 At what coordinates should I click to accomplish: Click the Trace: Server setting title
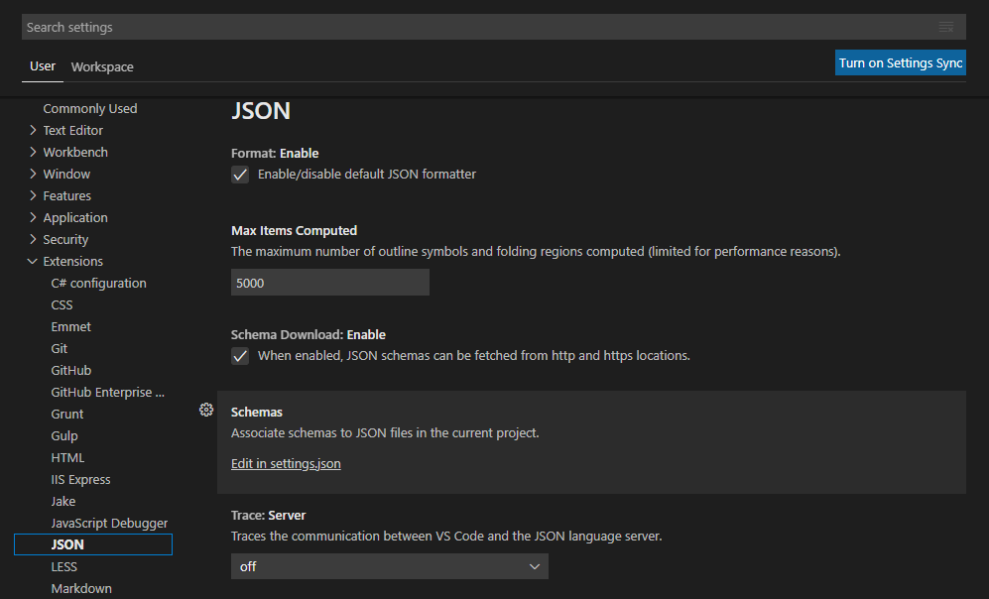(268, 515)
